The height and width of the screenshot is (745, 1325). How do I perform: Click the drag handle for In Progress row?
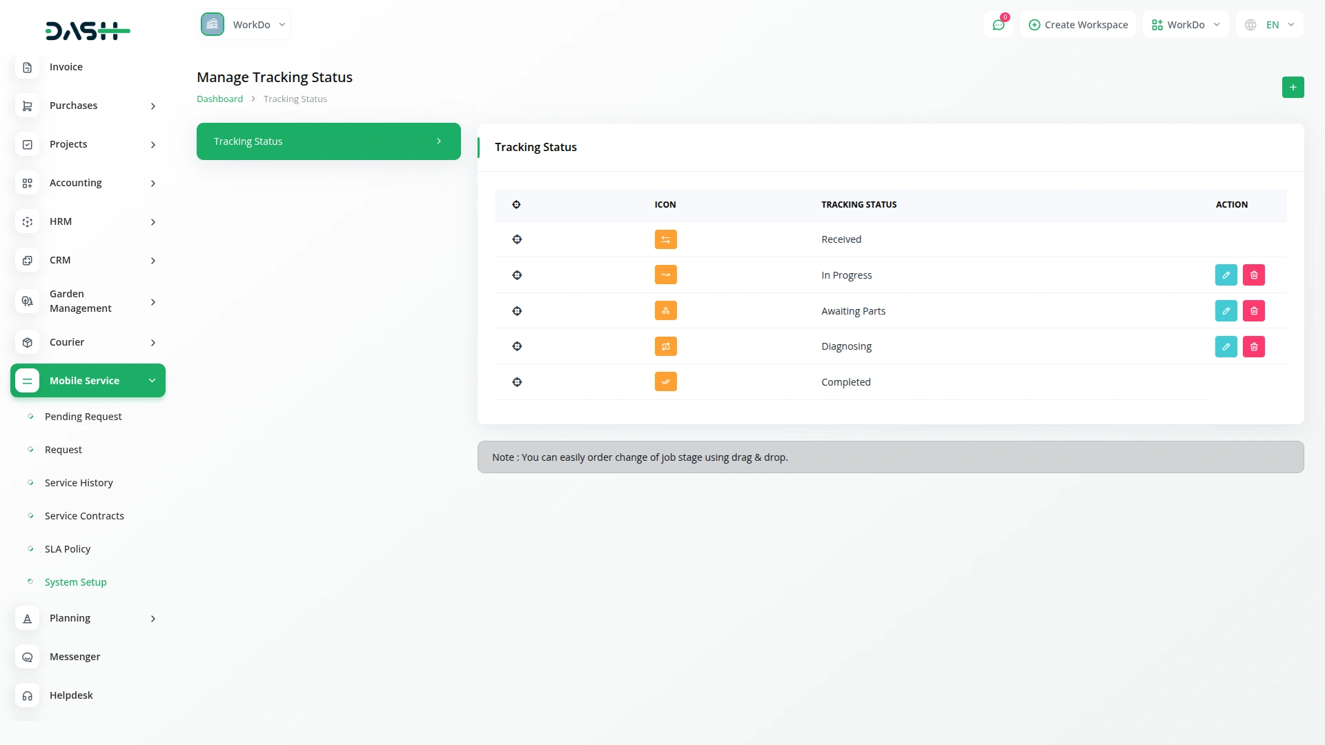[x=517, y=275]
